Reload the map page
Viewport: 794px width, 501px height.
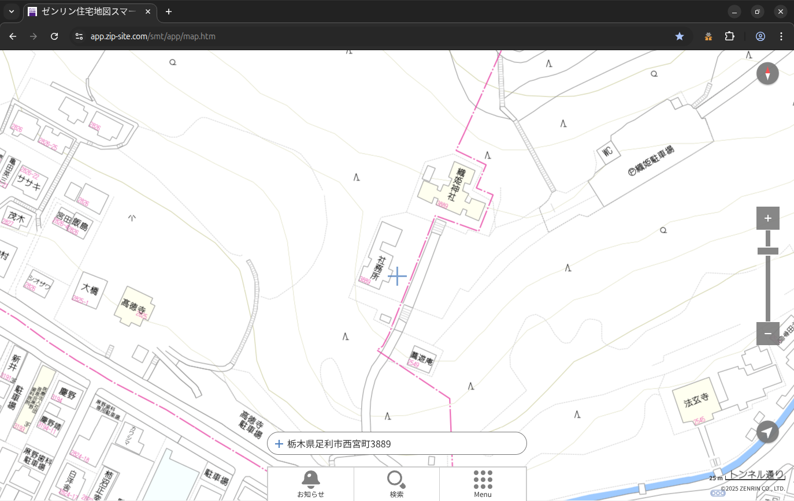point(54,36)
